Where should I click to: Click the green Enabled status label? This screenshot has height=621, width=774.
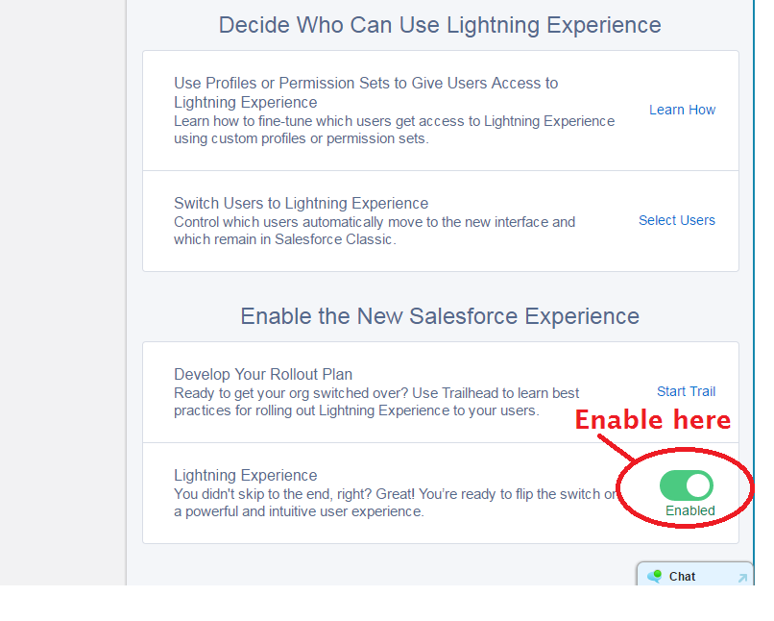690,510
